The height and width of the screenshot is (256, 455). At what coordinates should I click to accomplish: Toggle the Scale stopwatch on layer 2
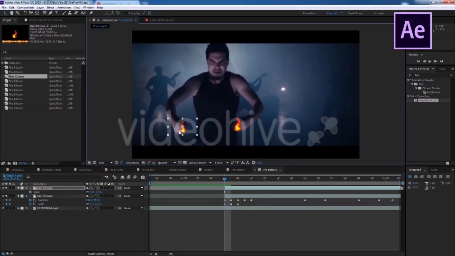click(x=30, y=204)
